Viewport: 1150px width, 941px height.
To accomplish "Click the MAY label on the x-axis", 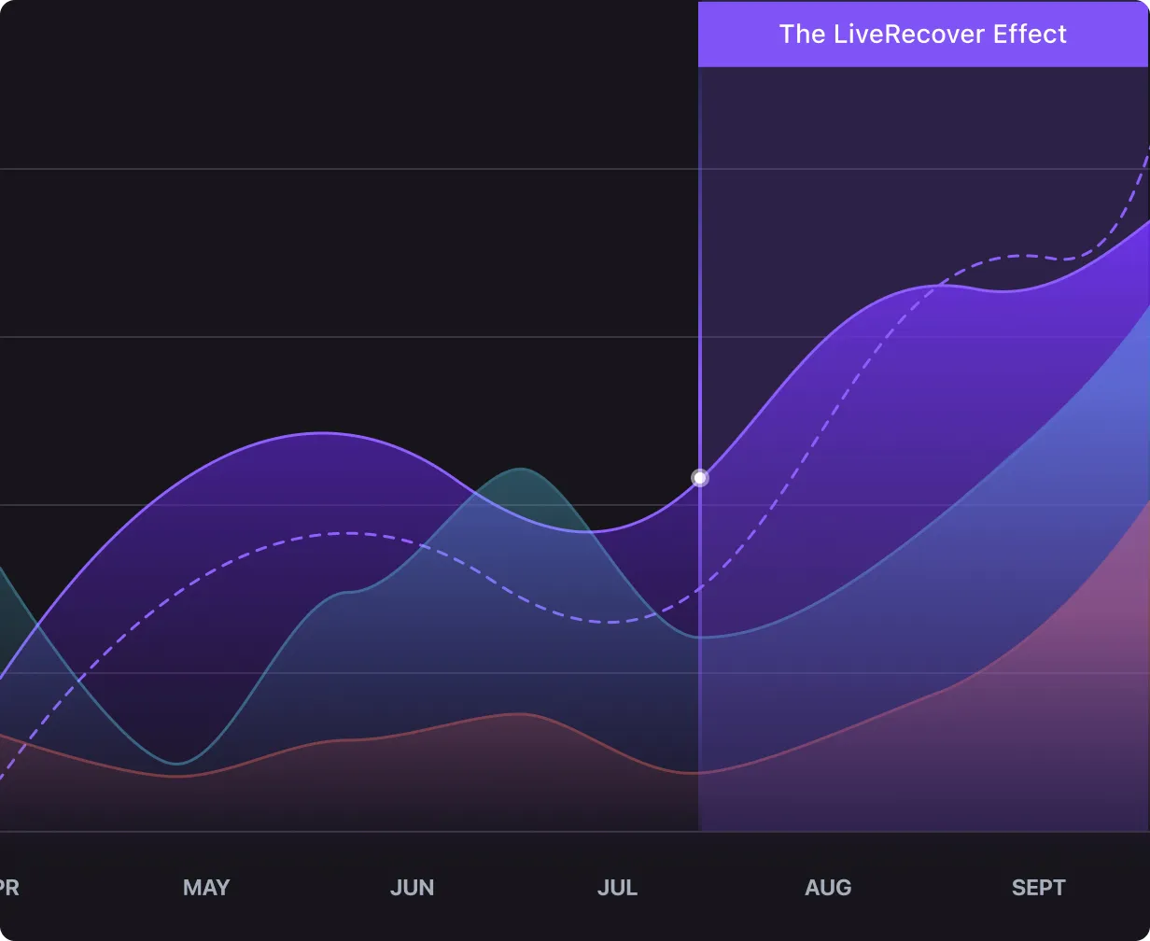I will tap(206, 888).
